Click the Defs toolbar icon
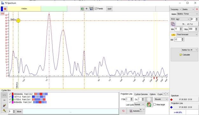Image resolution: width=199 pixels, height=115 pixels. 91,9
